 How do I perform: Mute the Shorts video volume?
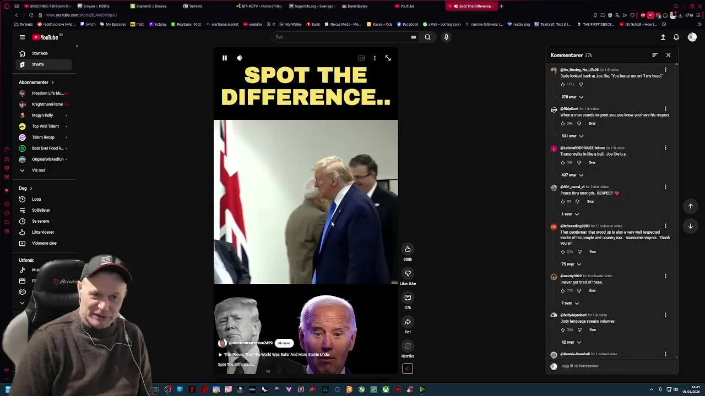coord(240,58)
